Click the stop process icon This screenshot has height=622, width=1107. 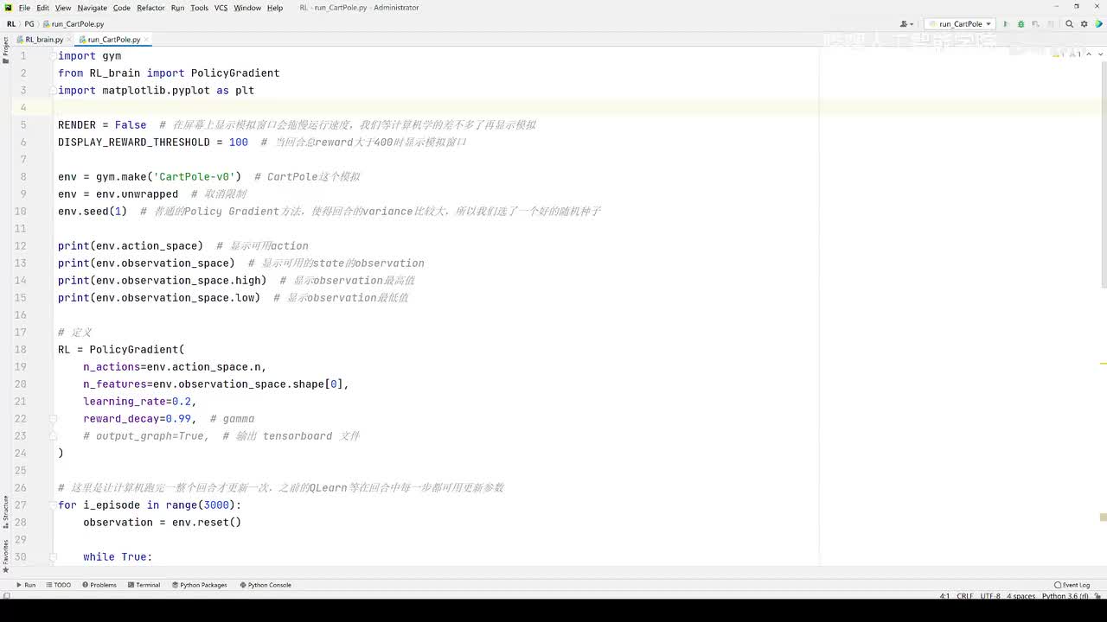point(1052,24)
